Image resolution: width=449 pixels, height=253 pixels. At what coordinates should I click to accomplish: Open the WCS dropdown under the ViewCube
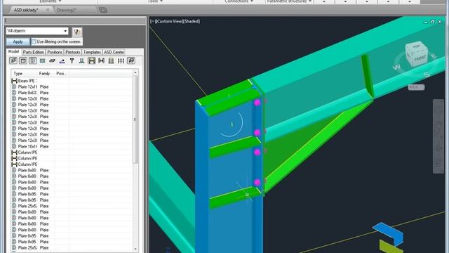pyautogui.click(x=416, y=87)
